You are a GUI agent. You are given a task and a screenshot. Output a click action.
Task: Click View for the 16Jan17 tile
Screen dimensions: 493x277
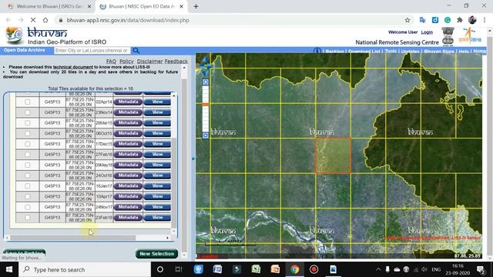[157, 186]
